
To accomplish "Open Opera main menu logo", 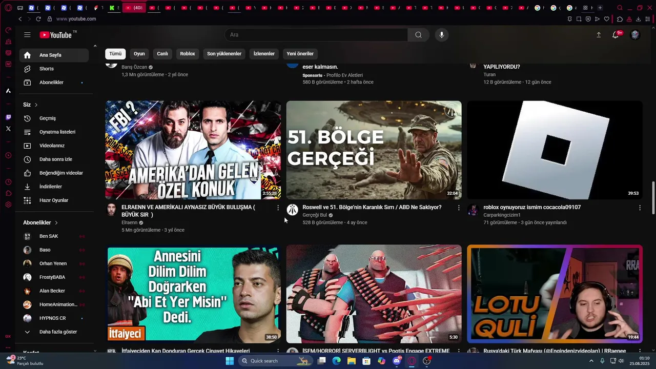I will coord(8,8).
